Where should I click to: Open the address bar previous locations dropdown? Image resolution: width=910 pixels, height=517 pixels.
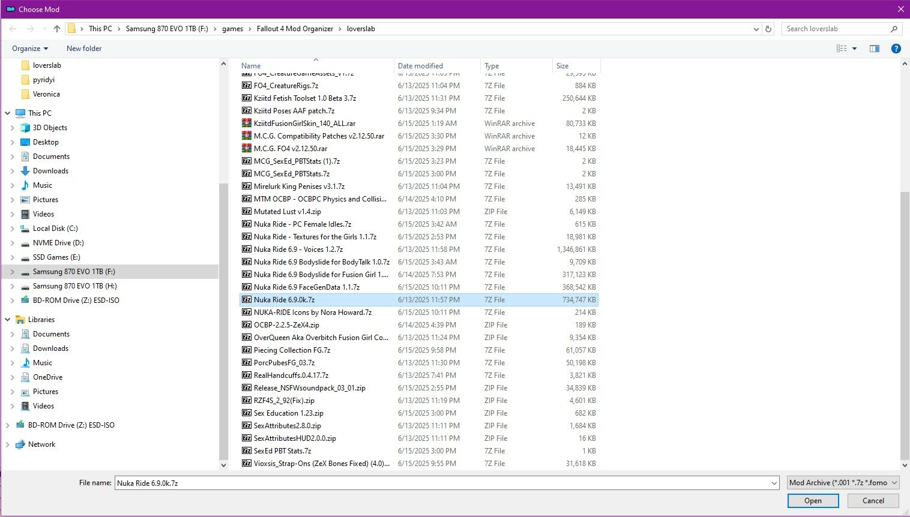point(756,29)
